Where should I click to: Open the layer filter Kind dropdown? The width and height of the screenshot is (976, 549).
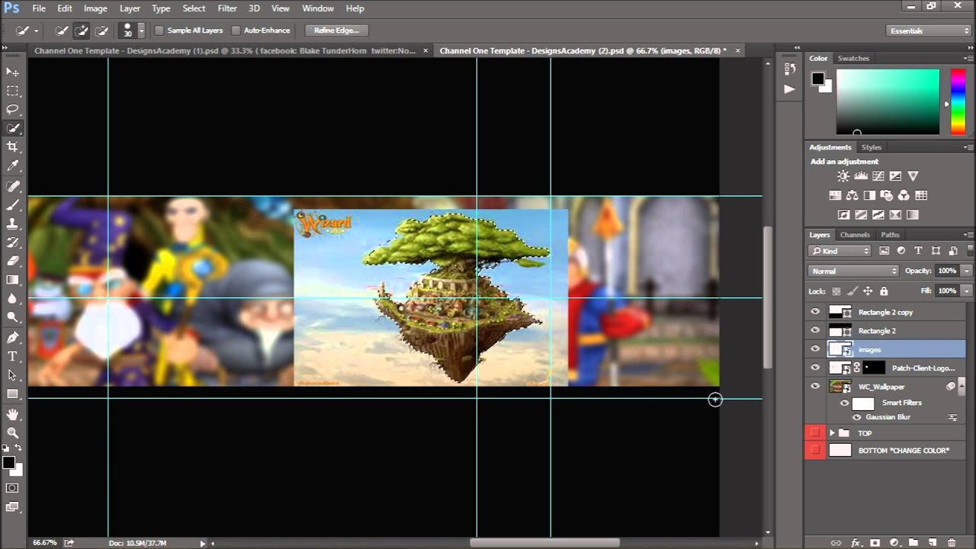pyautogui.click(x=840, y=251)
